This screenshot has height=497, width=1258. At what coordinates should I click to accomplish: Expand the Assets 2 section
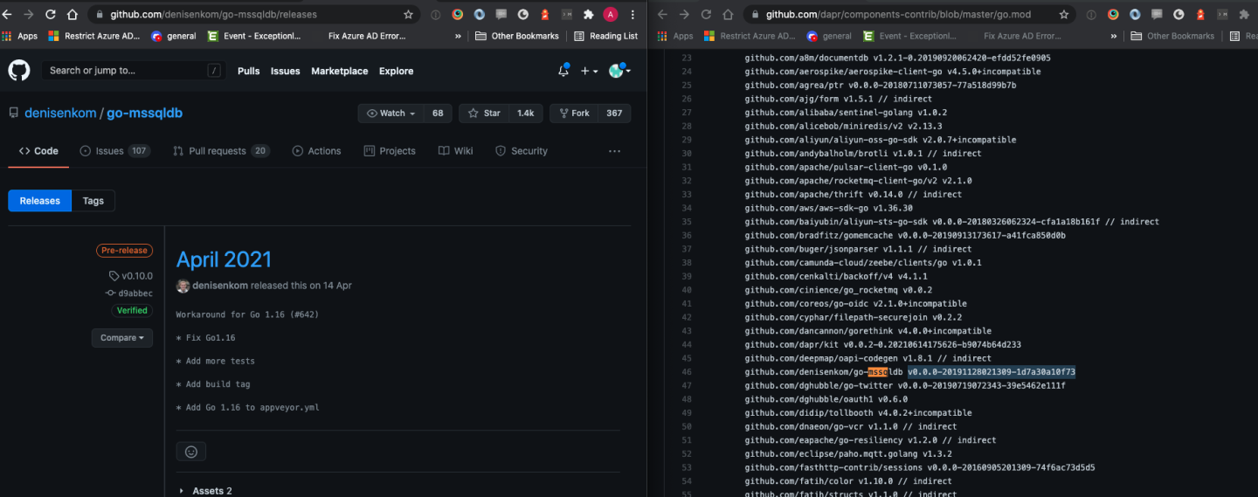click(205, 491)
